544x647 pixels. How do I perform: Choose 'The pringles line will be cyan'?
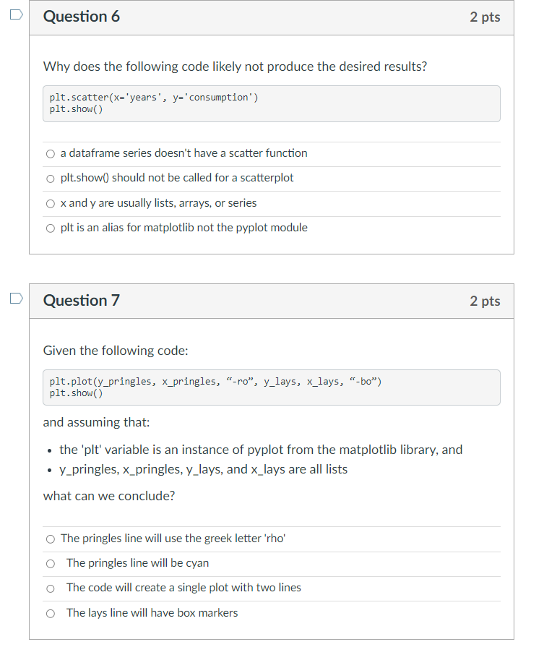coord(50,563)
